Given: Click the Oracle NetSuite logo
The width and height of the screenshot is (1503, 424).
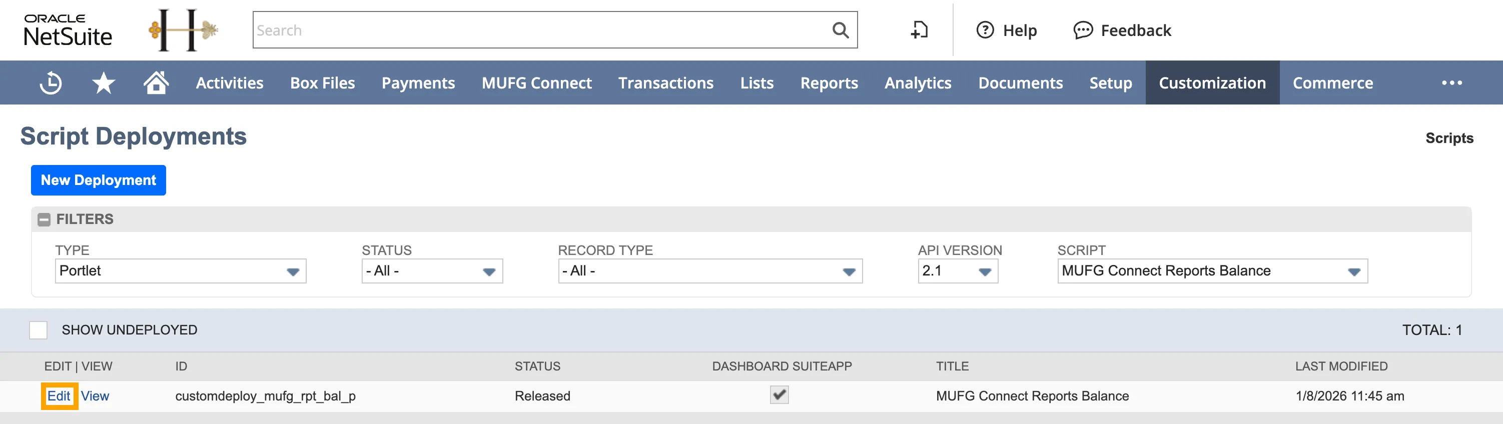Looking at the screenshot, I should coord(68,30).
